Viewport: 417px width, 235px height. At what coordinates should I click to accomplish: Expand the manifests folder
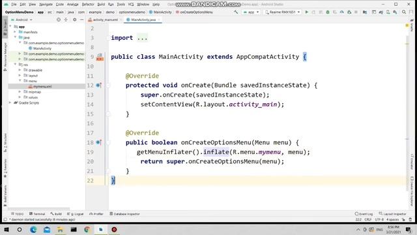15,32
